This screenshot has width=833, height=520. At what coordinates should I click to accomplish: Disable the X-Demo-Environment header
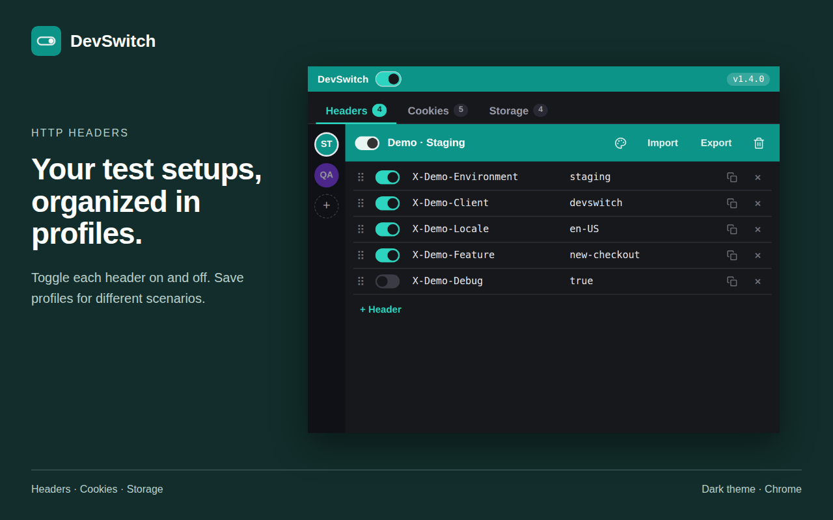point(388,177)
